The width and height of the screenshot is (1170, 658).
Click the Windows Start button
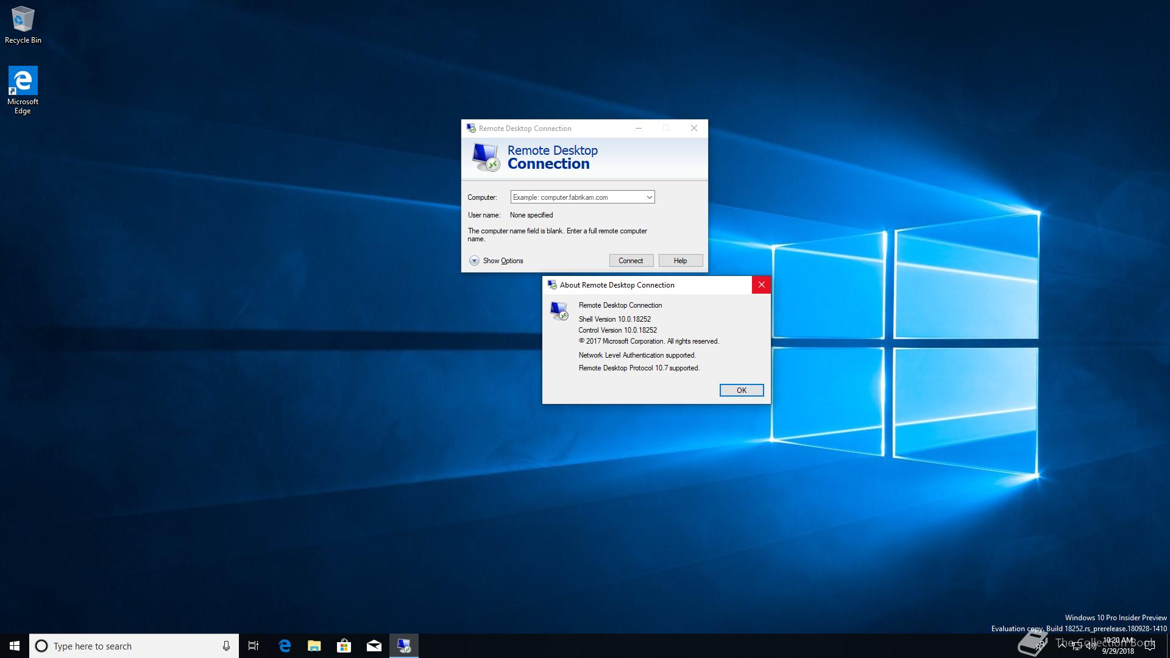point(15,646)
